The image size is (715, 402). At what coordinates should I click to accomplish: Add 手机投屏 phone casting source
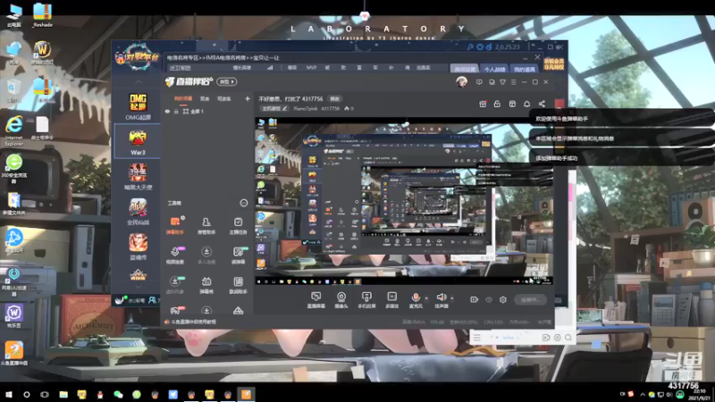click(x=366, y=300)
